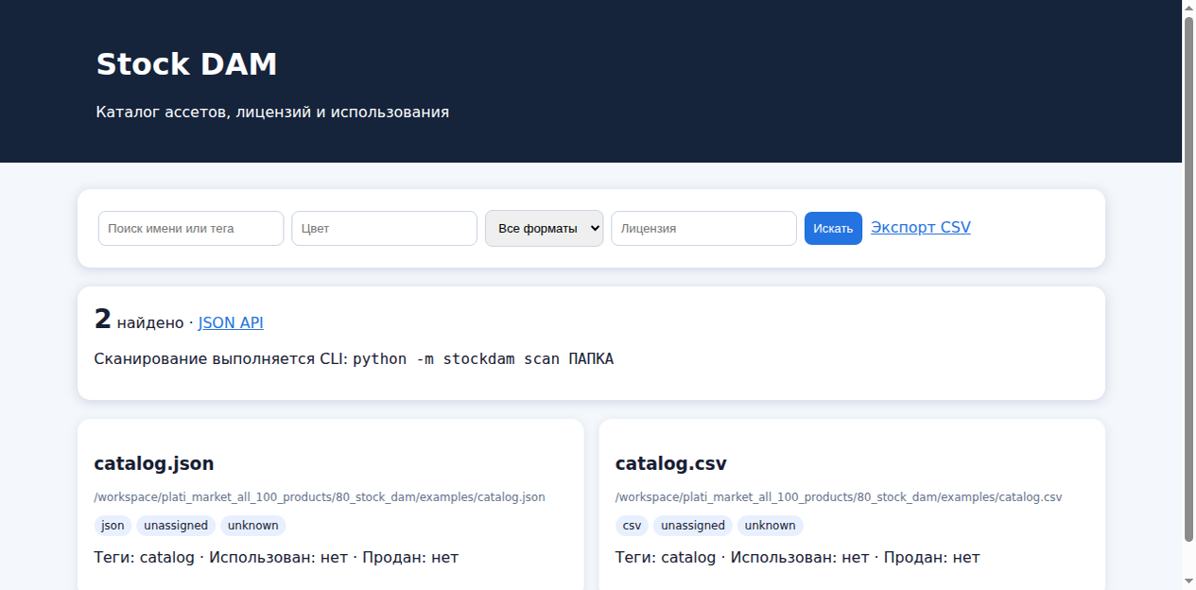Click the Лицензия input field
Viewport: 1196px width, 590px height.
703,228
